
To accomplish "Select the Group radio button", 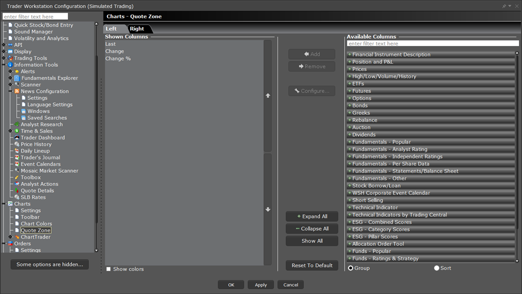I will click(x=351, y=268).
